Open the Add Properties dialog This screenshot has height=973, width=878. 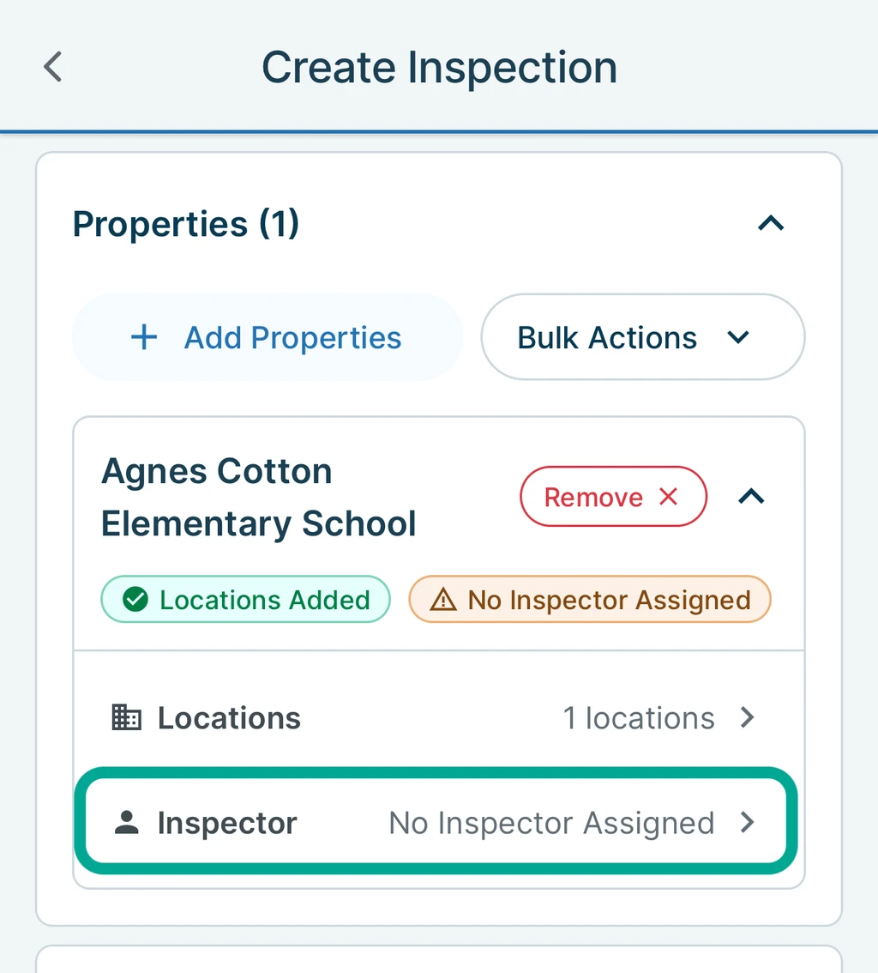(268, 337)
